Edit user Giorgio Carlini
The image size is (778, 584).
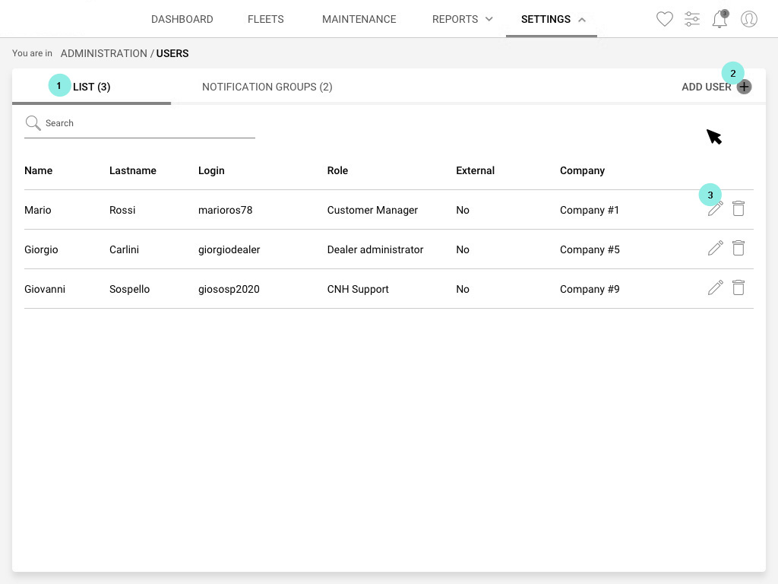[715, 248]
